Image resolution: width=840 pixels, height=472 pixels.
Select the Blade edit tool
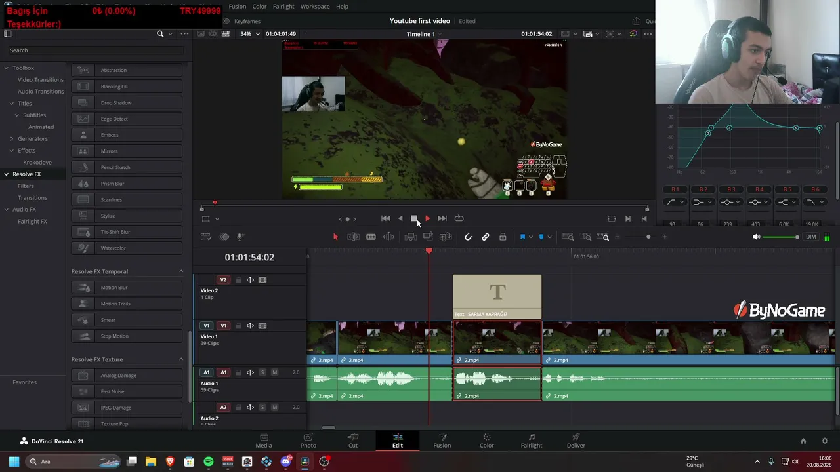tap(371, 237)
